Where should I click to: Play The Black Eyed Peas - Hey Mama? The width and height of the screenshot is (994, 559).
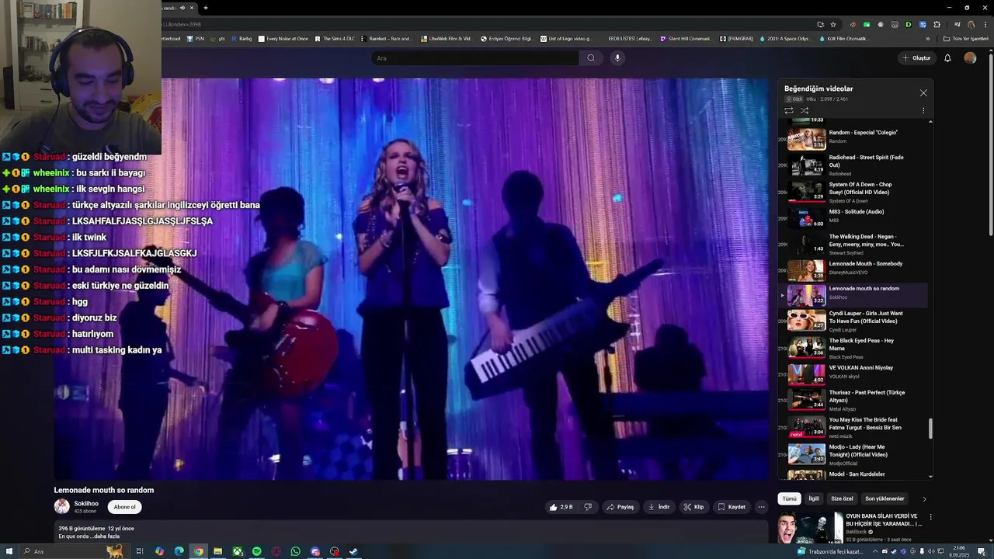[854, 348]
